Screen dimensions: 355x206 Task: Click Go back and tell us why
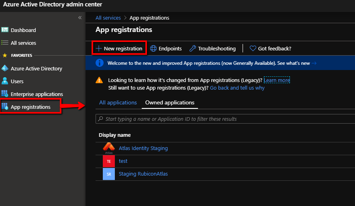tap(237, 88)
